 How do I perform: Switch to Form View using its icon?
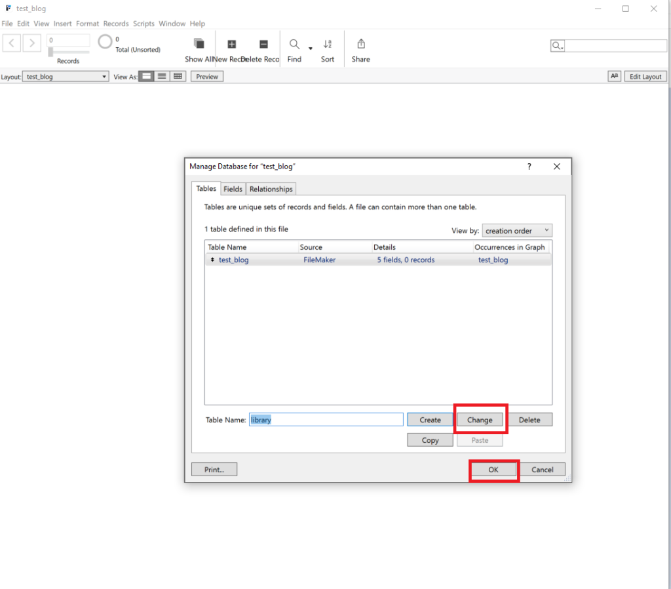pos(146,76)
